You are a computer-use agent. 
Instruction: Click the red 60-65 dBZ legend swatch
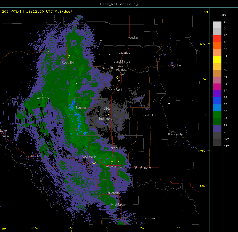[217, 39]
